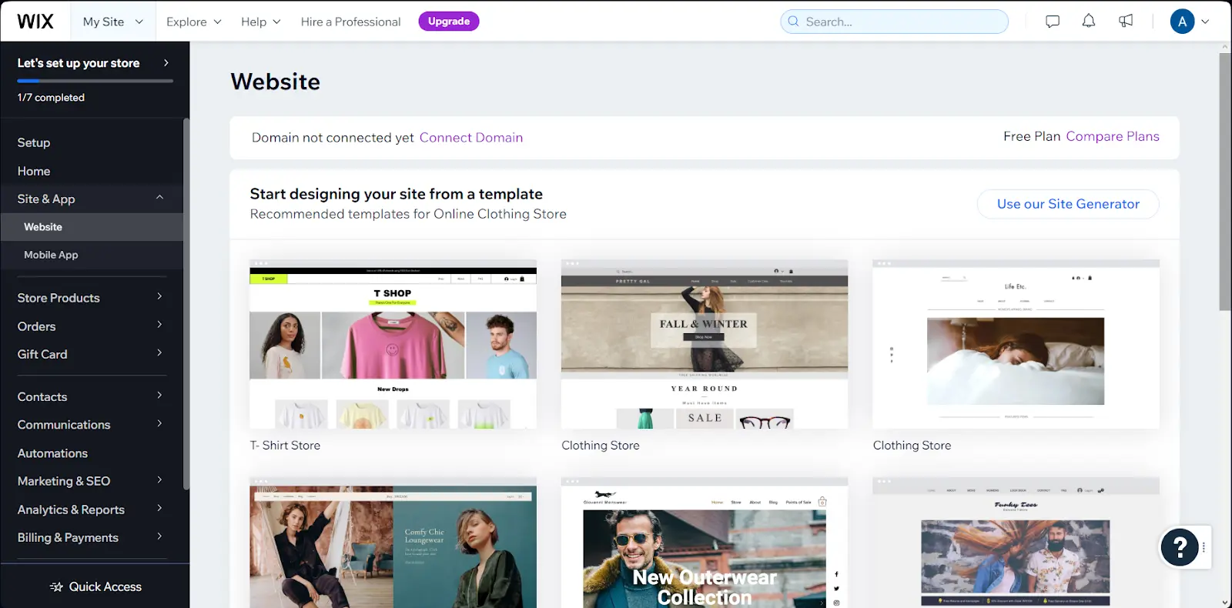Click the Upgrade button

[x=449, y=22]
